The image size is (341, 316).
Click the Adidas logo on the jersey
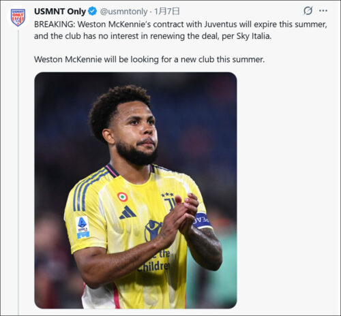pos(128,212)
